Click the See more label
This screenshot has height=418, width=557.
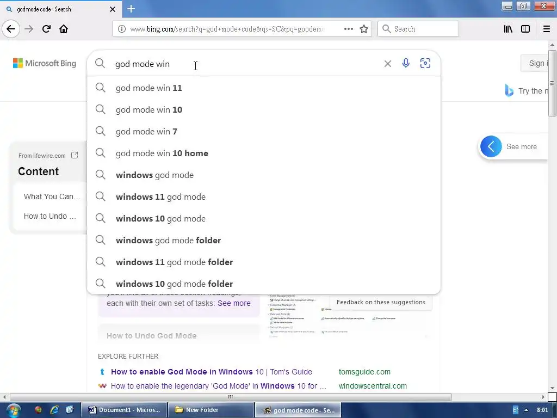click(x=521, y=146)
